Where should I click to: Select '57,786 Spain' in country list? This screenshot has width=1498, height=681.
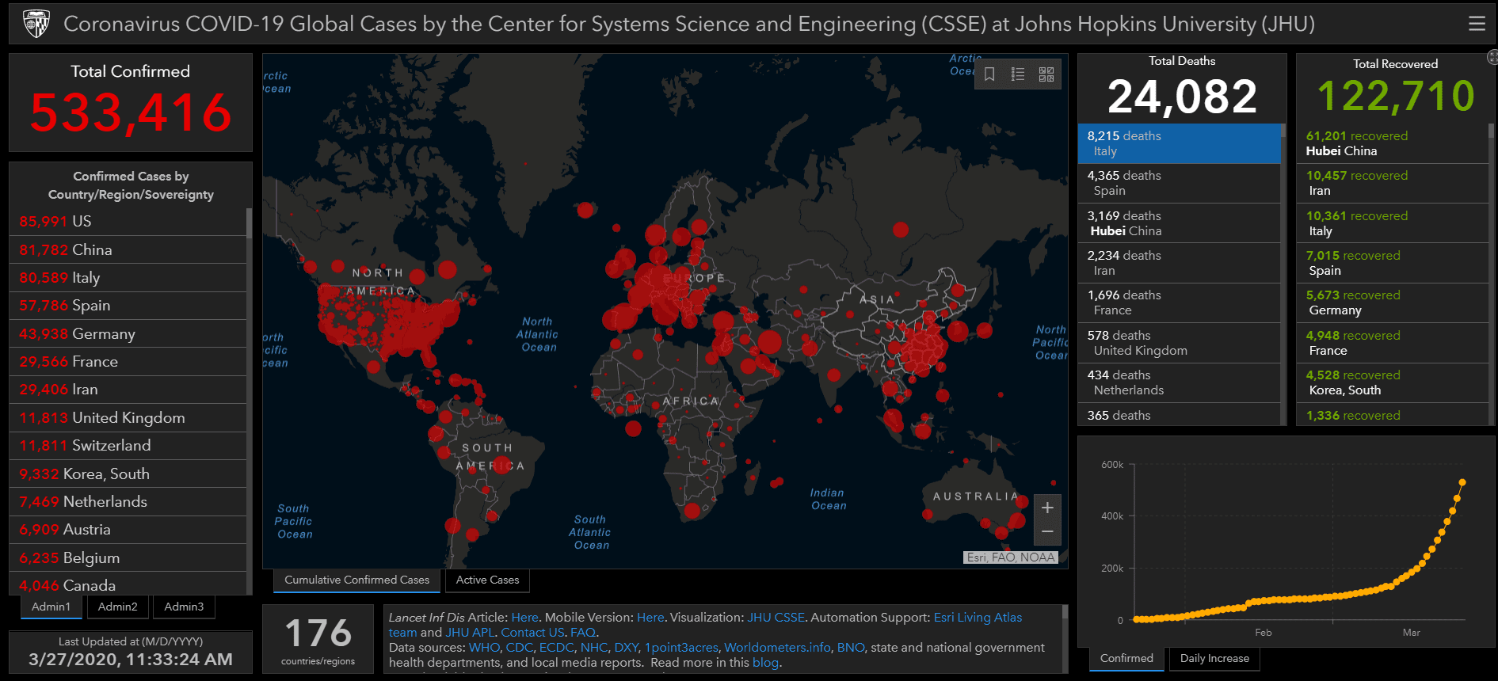[x=128, y=306]
